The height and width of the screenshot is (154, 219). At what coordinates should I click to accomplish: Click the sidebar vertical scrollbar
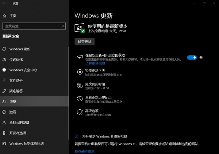click(69, 93)
